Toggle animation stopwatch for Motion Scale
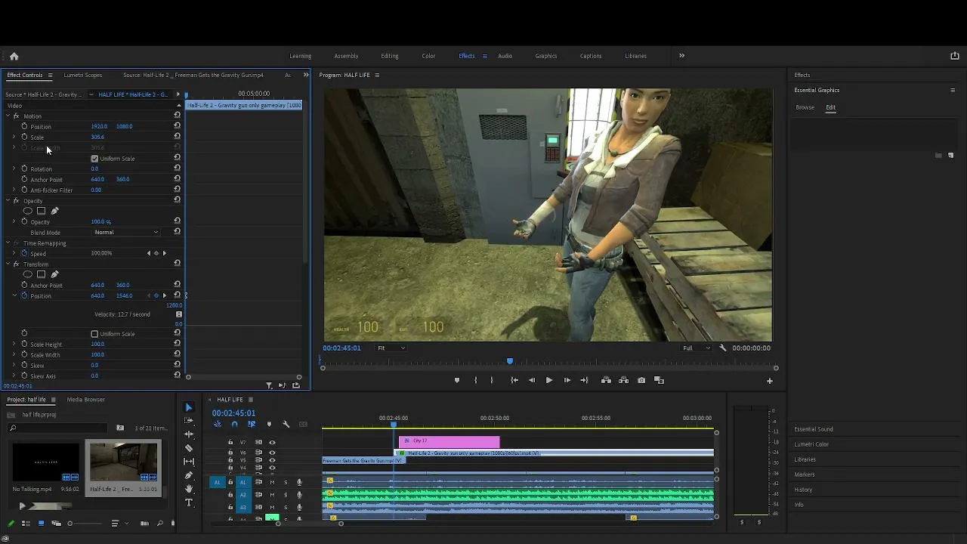 (x=24, y=137)
